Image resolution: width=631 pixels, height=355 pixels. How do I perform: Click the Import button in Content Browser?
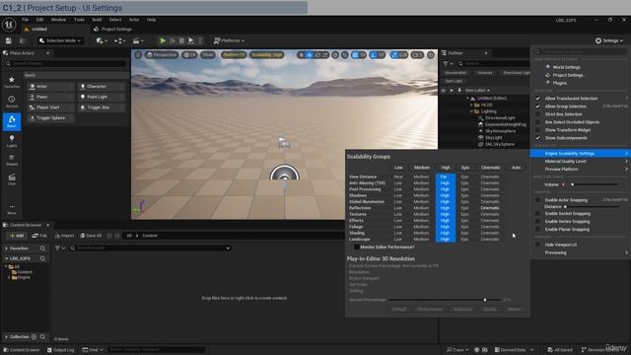65,236
